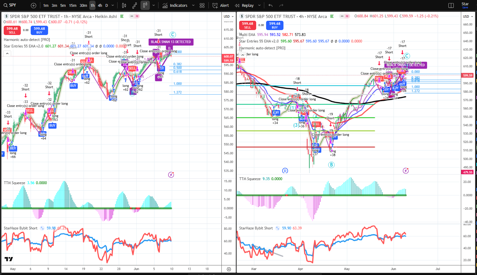Image resolution: width=477 pixels, height=275 pixels.
Task: Toggle the approx pill on the 1h chart header
Action: click(137, 16)
